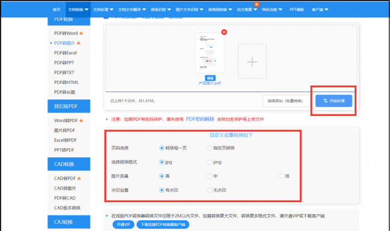Open PDF转HTML in the sidebar
This screenshot has height=231, width=390.
tap(67, 83)
